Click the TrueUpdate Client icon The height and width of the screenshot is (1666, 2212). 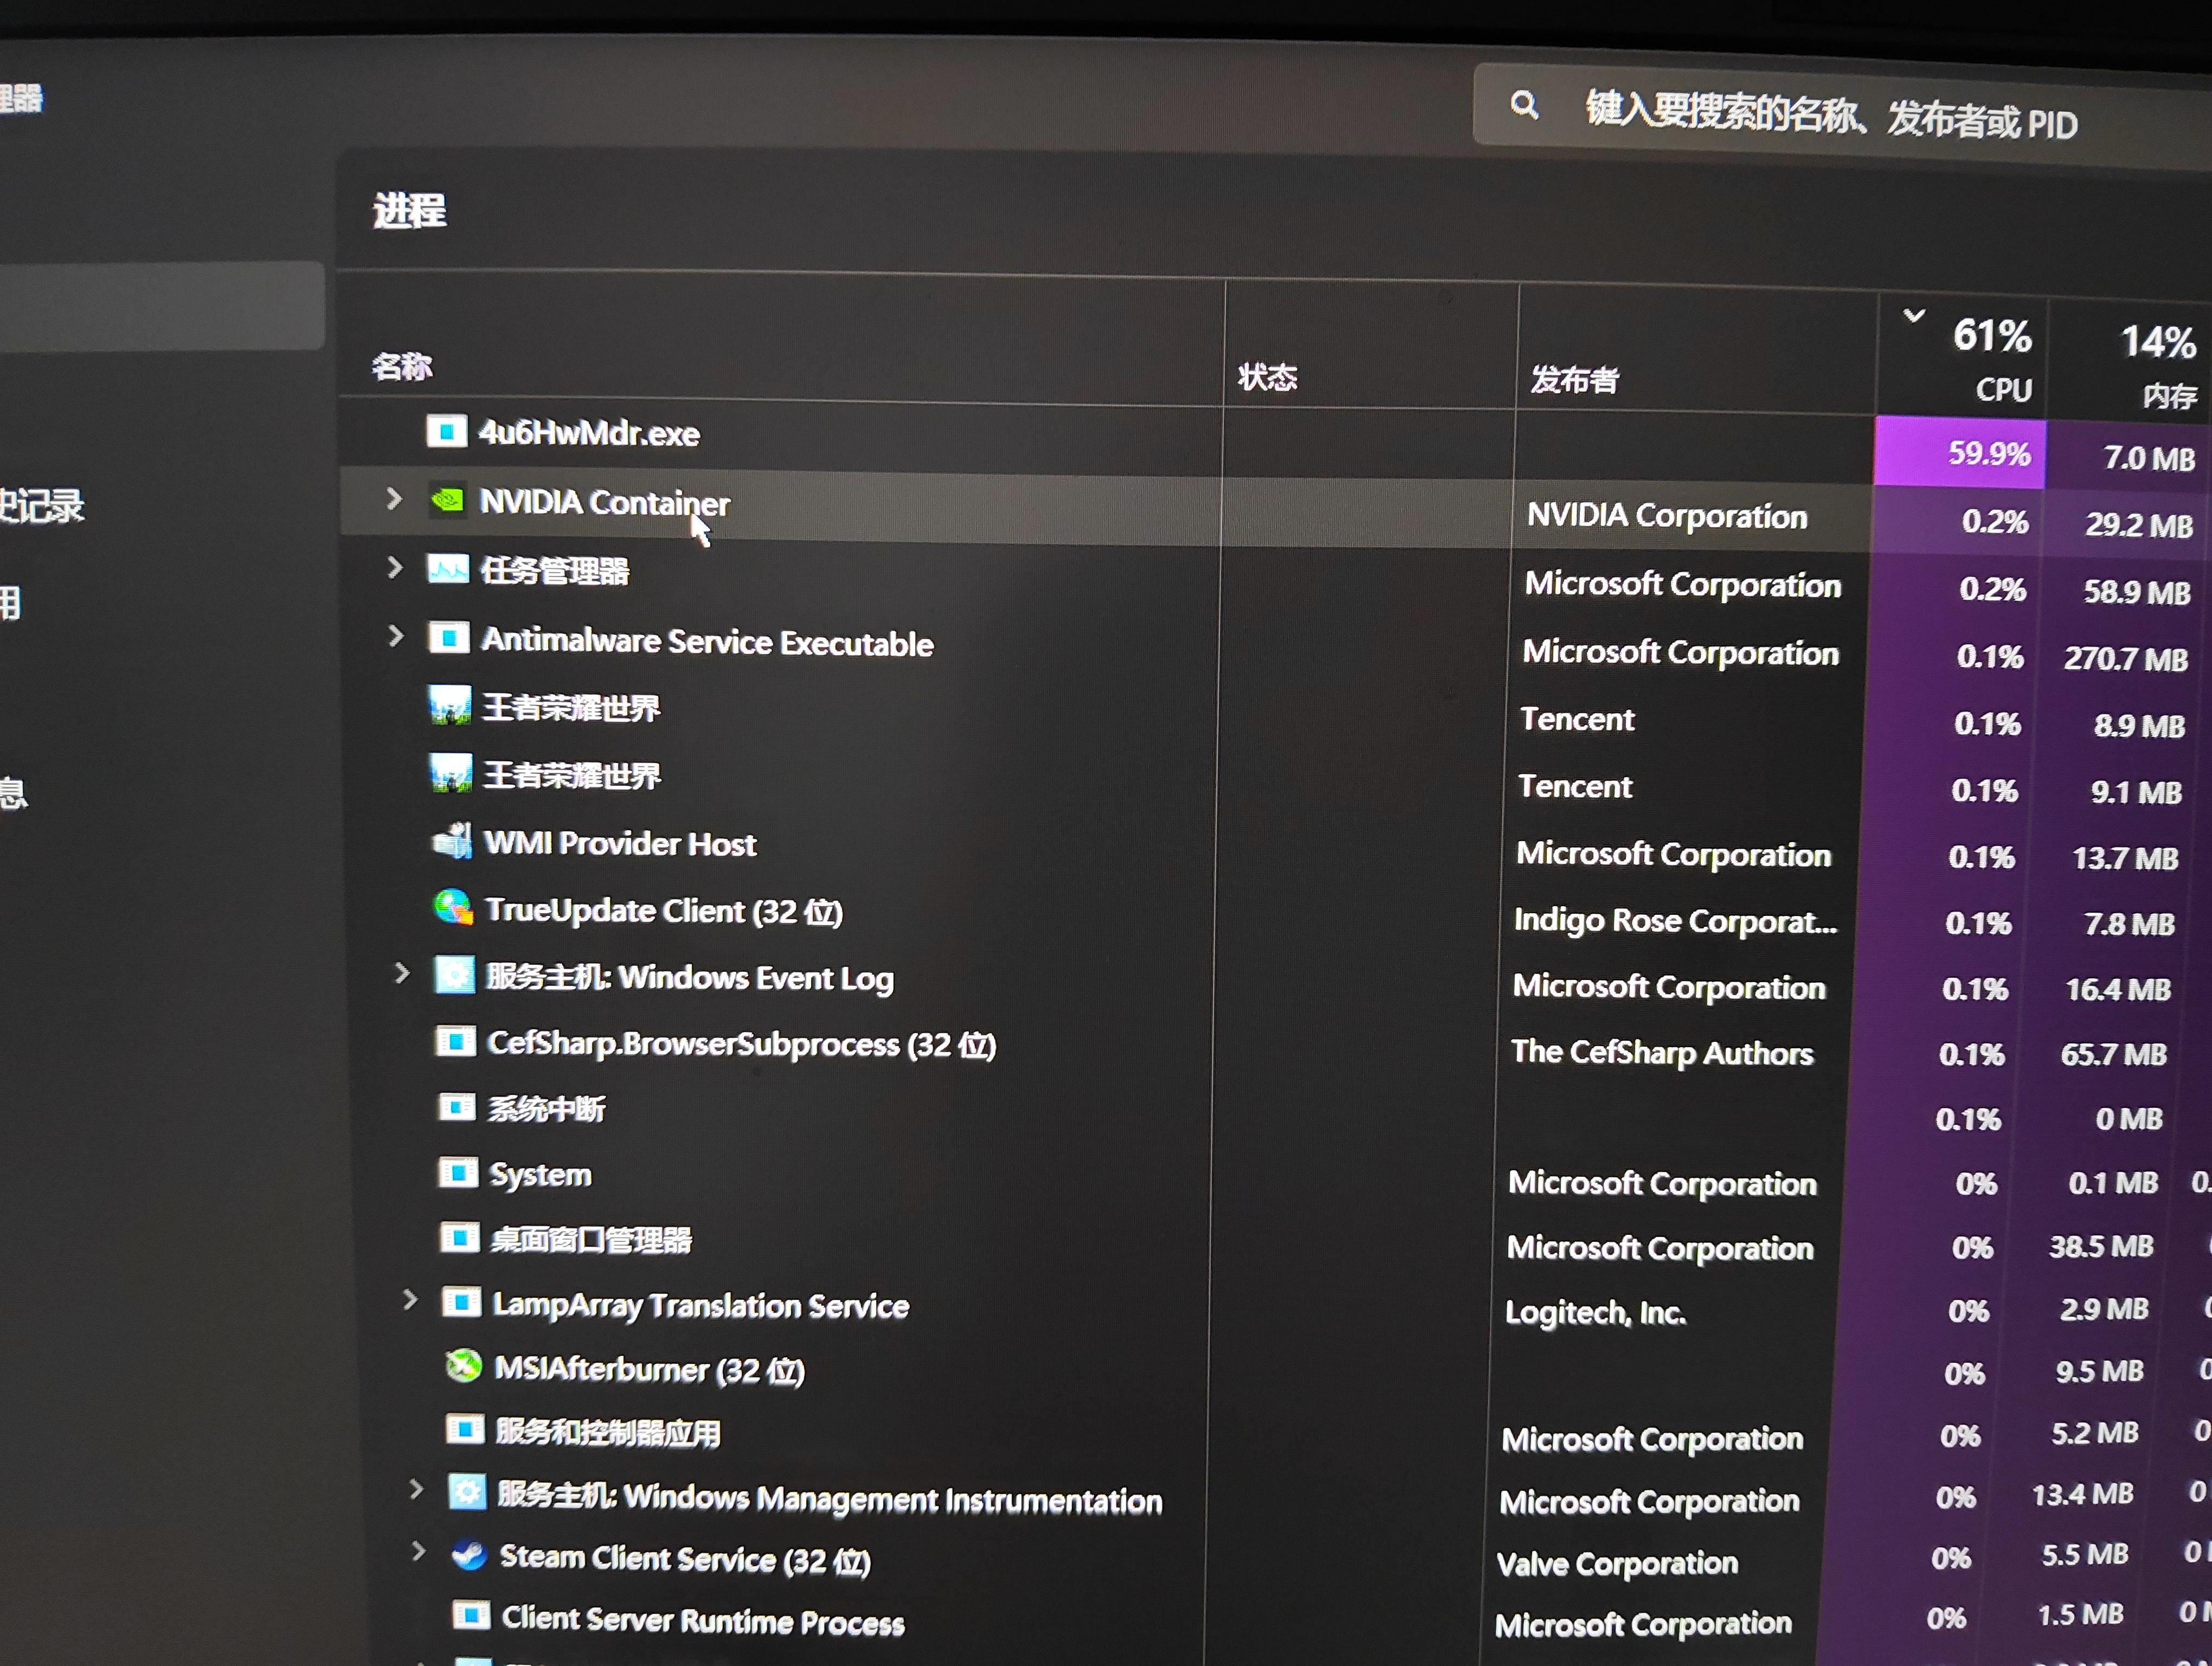(x=453, y=907)
